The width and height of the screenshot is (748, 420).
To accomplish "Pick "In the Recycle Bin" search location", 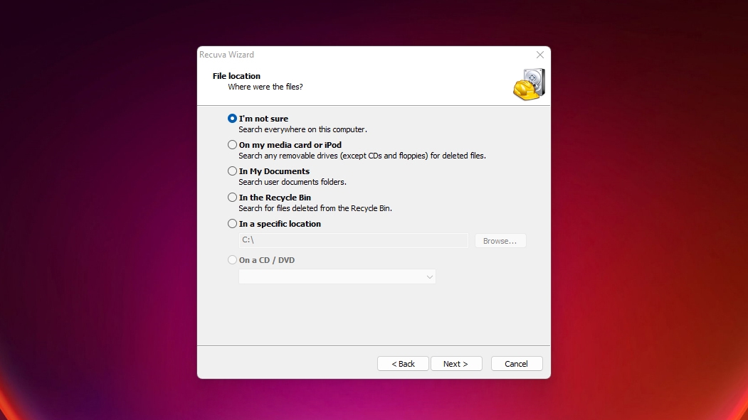I will point(232,197).
